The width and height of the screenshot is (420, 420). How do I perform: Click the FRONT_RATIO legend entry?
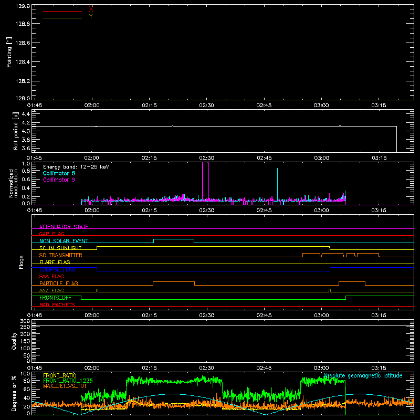click(x=60, y=375)
